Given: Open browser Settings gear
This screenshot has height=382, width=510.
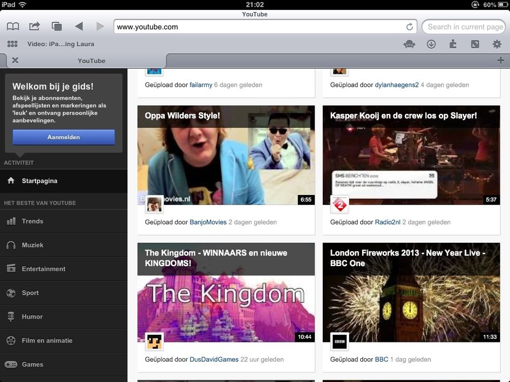Looking at the screenshot, I should [498, 45].
